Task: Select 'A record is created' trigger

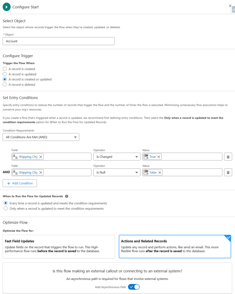Action: pos(5,69)
